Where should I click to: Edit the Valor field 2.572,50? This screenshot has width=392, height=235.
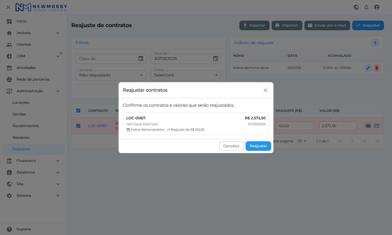point(338,126)
